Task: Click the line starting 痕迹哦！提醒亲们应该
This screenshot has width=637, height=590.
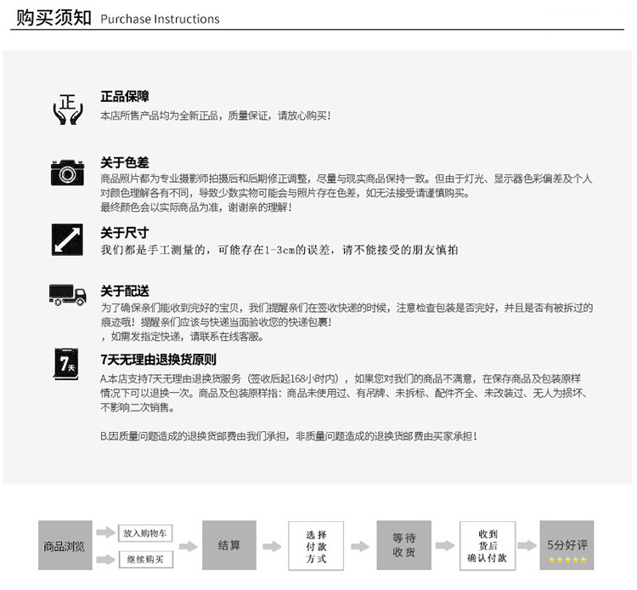Action: click(x=216, y=322)
